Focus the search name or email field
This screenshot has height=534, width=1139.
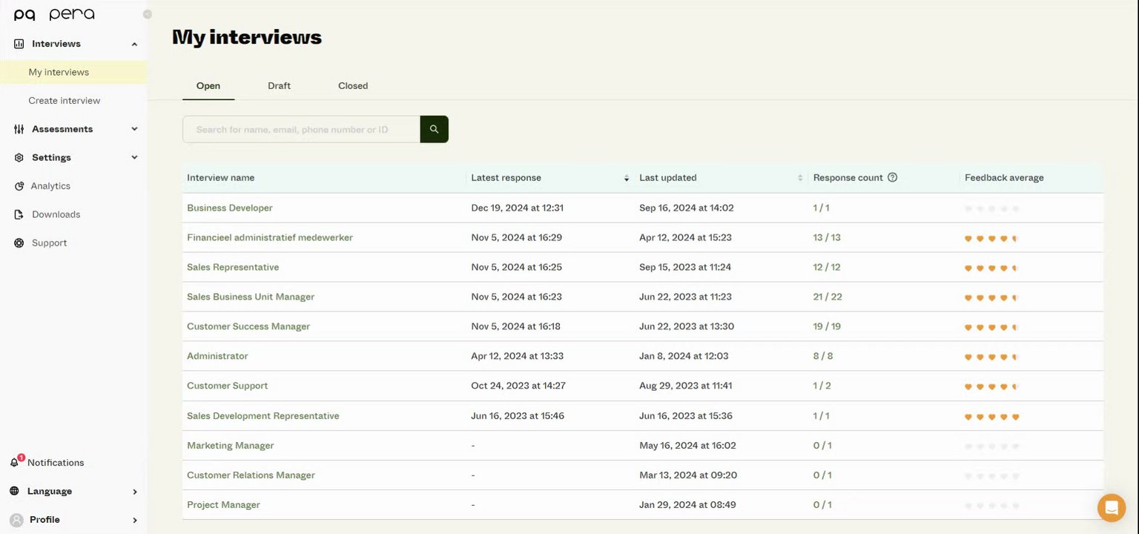click(x=302, y=129)
